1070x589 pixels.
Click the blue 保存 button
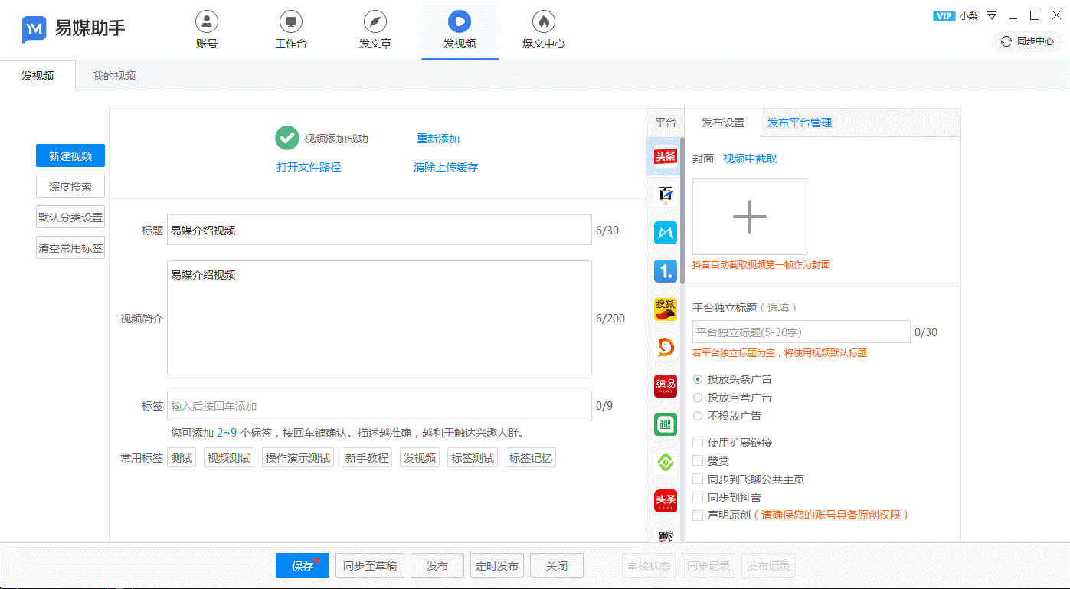coord(303,565)
